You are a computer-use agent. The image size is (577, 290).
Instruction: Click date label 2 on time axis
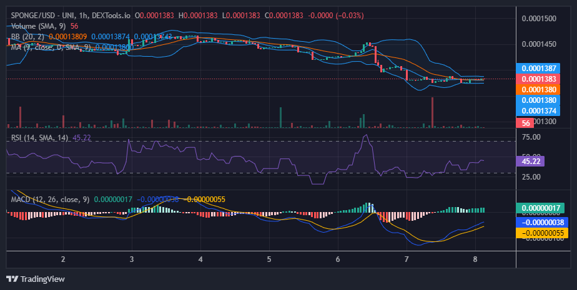63,259
